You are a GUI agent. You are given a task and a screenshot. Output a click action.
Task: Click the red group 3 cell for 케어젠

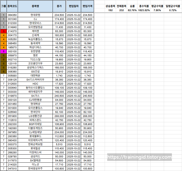click(4, 31)
